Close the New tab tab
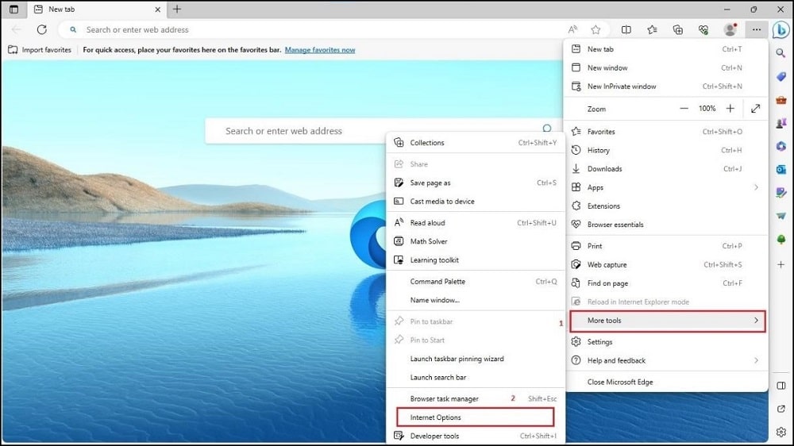This screenshot has height=446, width=794. click(157, 9)
